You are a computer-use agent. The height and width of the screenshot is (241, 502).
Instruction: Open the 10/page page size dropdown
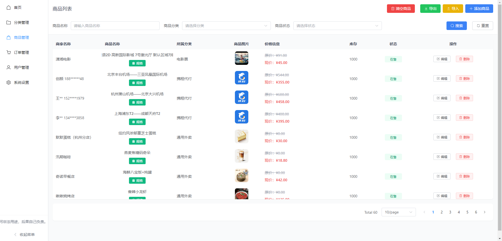(x=399, y=212)
